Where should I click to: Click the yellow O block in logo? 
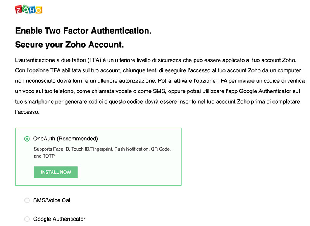[39, 10]
